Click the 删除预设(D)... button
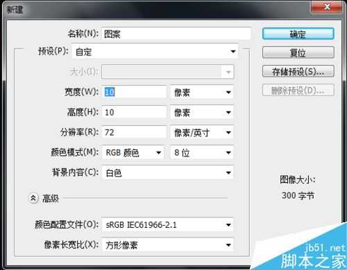Viewport: 347px width, 270px height. coord(298,90)
